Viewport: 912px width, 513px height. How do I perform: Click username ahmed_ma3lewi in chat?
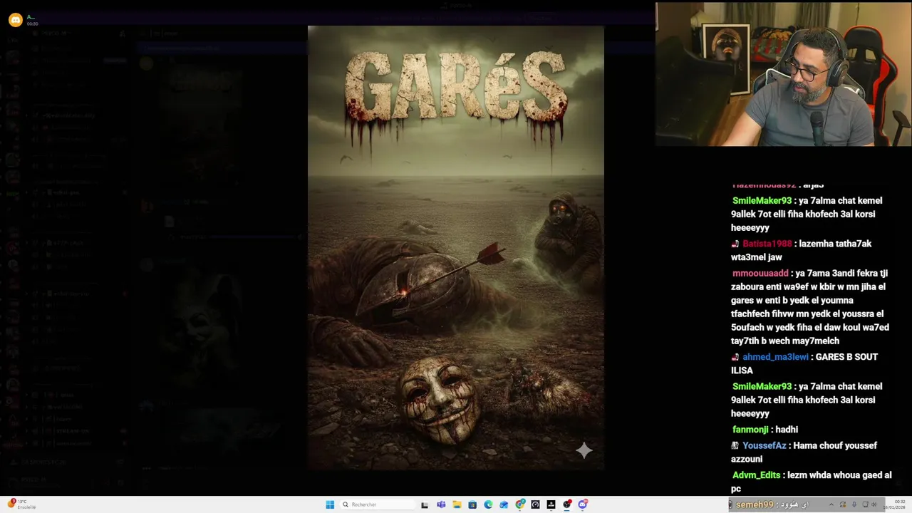click(775, 357)
